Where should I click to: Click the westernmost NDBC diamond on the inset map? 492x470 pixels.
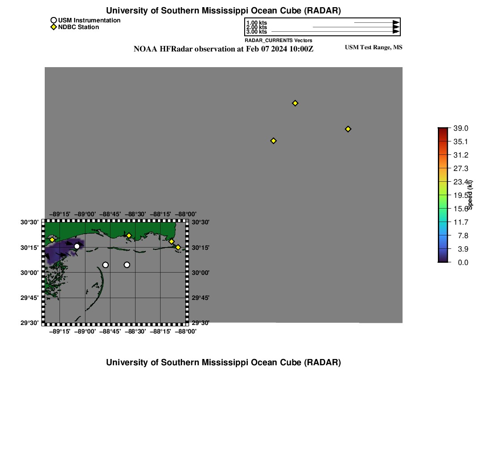[x=52, y=239]
